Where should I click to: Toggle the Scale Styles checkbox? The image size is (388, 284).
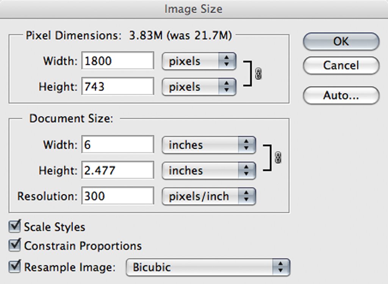(14, 226)
